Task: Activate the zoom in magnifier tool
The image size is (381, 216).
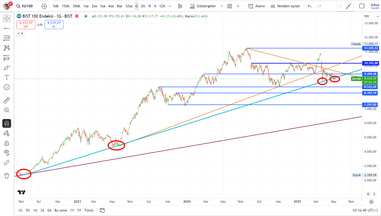Action: 7,110
